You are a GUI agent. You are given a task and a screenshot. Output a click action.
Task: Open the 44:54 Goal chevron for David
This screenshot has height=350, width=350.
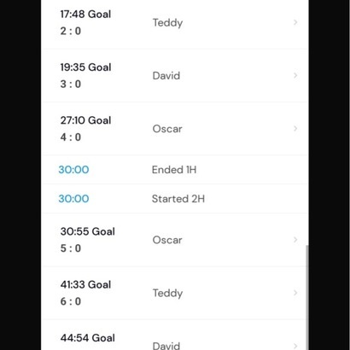295,346
